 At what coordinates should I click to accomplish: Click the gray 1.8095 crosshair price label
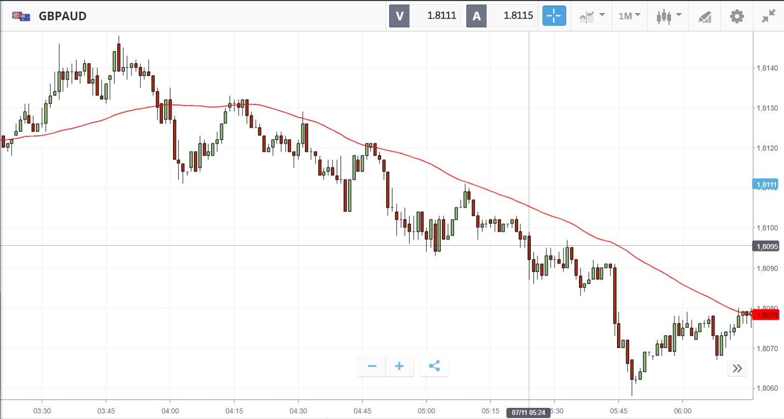(766, 247)
